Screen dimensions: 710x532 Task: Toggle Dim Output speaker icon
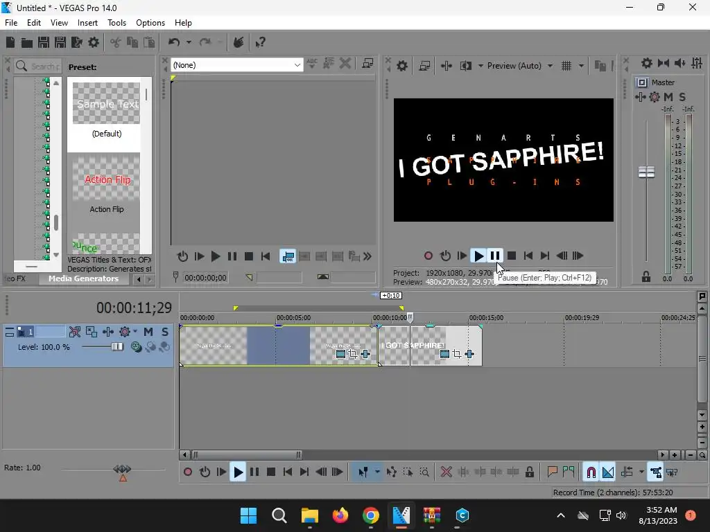[679, 63]
